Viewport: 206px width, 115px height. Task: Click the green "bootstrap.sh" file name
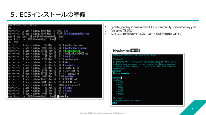(73, 51)
